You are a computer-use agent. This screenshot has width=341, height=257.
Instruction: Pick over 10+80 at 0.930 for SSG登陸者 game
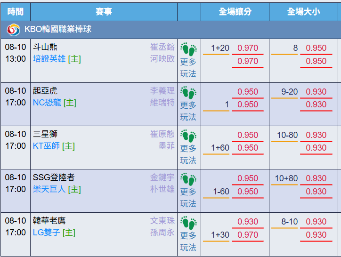pyautogui.click(x=316, y=178)
